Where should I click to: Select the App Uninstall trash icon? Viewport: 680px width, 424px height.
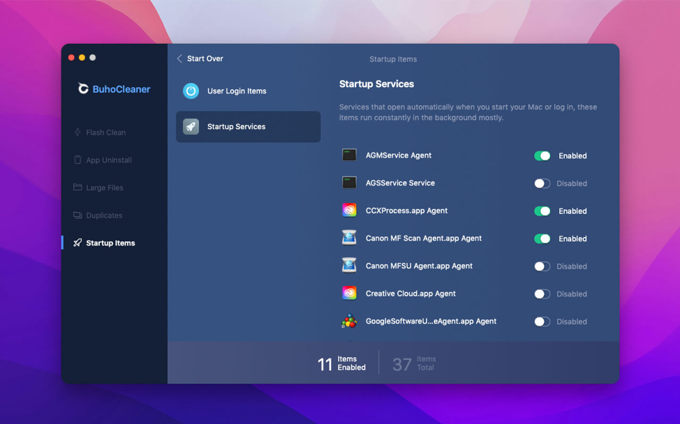[77, 160]
